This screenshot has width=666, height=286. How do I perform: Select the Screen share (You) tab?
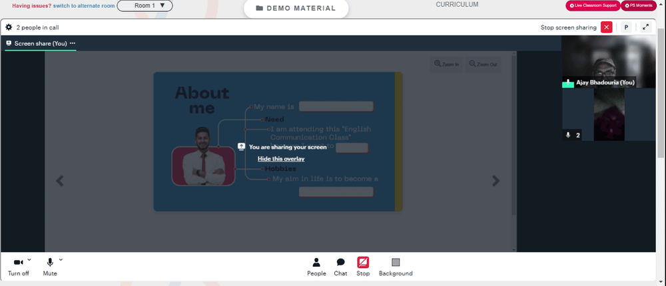[x=41, y=43]
